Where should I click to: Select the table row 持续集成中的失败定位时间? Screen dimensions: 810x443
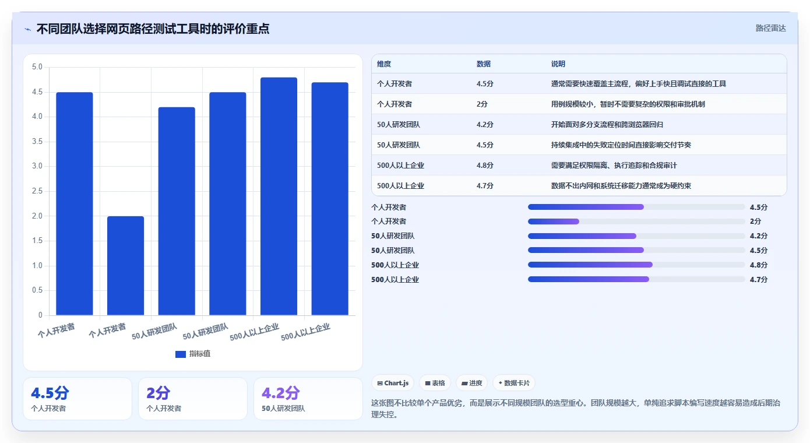(x=579, y=145)
